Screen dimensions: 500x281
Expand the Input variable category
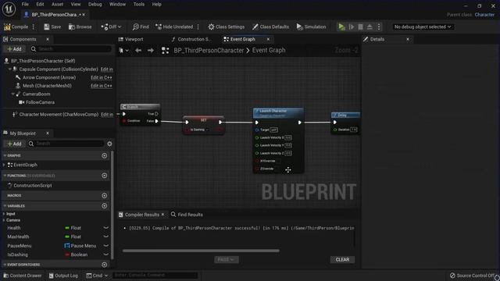pyautogui.click(x=4, y=214)
